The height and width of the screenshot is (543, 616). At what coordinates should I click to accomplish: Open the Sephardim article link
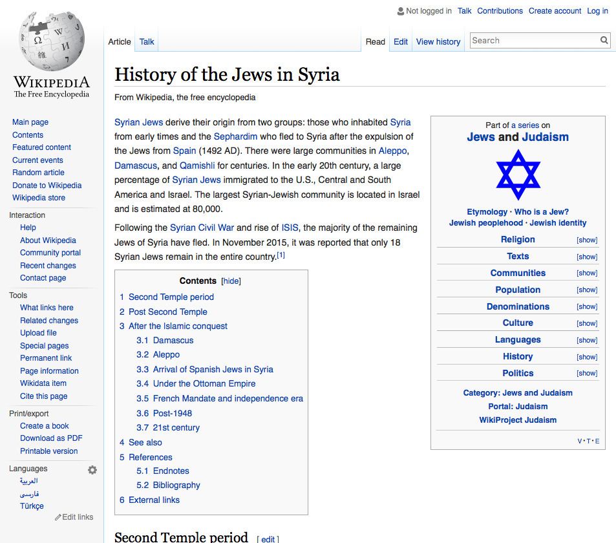tap(235, 136)
